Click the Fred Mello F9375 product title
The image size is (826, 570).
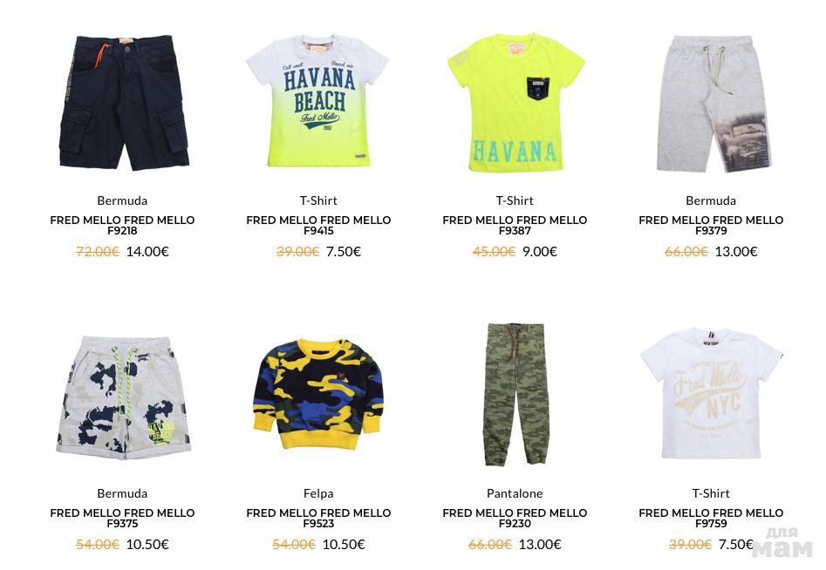tap(122, 518)
